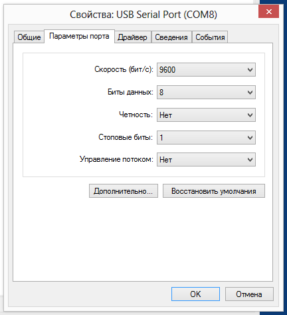Switch to the Общие tab
287x315 pixels.
coord(29,37)
